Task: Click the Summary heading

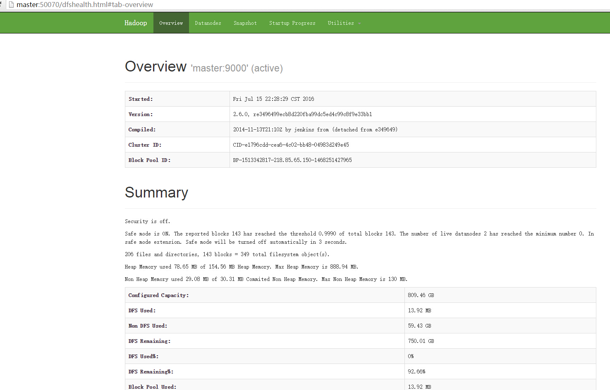Action: [x=156, y=193]
